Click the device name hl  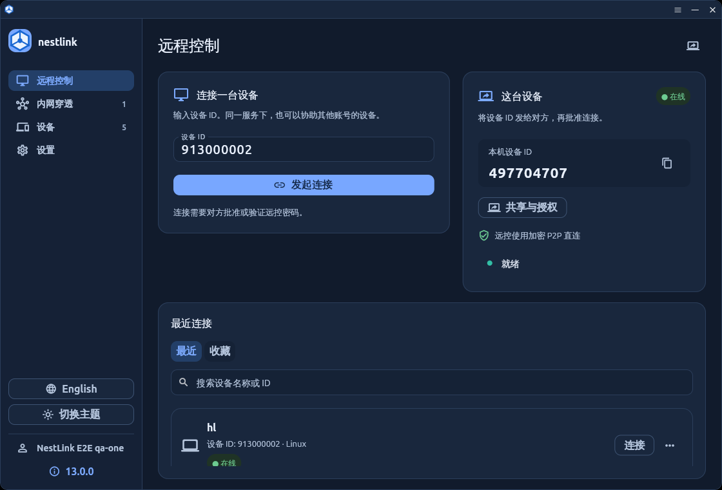click(x=211, y=427)
